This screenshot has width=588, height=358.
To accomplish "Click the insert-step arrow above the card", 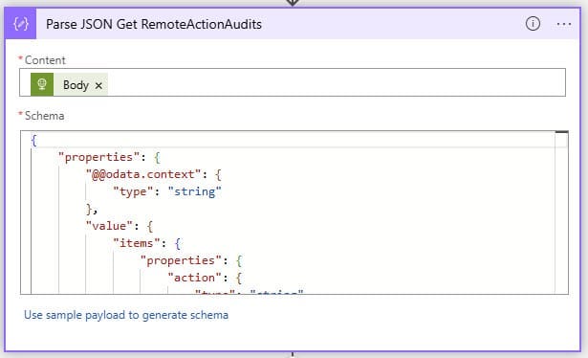I will pyautogui.click(x=293, y=3).
